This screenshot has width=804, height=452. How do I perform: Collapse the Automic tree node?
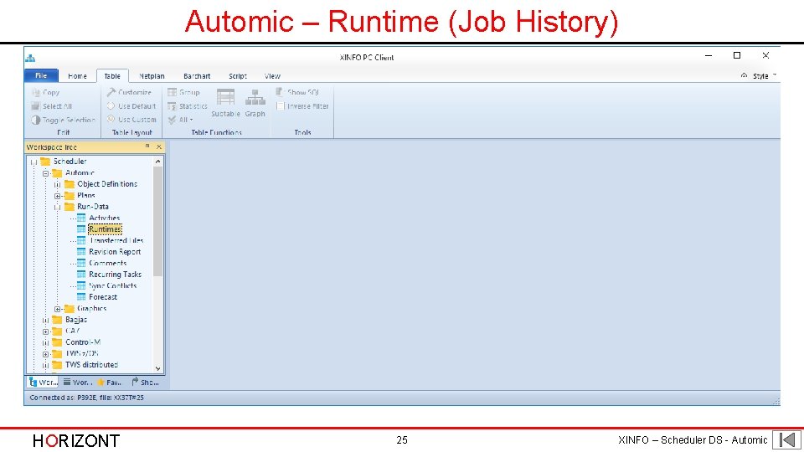[x=45, y=173]
